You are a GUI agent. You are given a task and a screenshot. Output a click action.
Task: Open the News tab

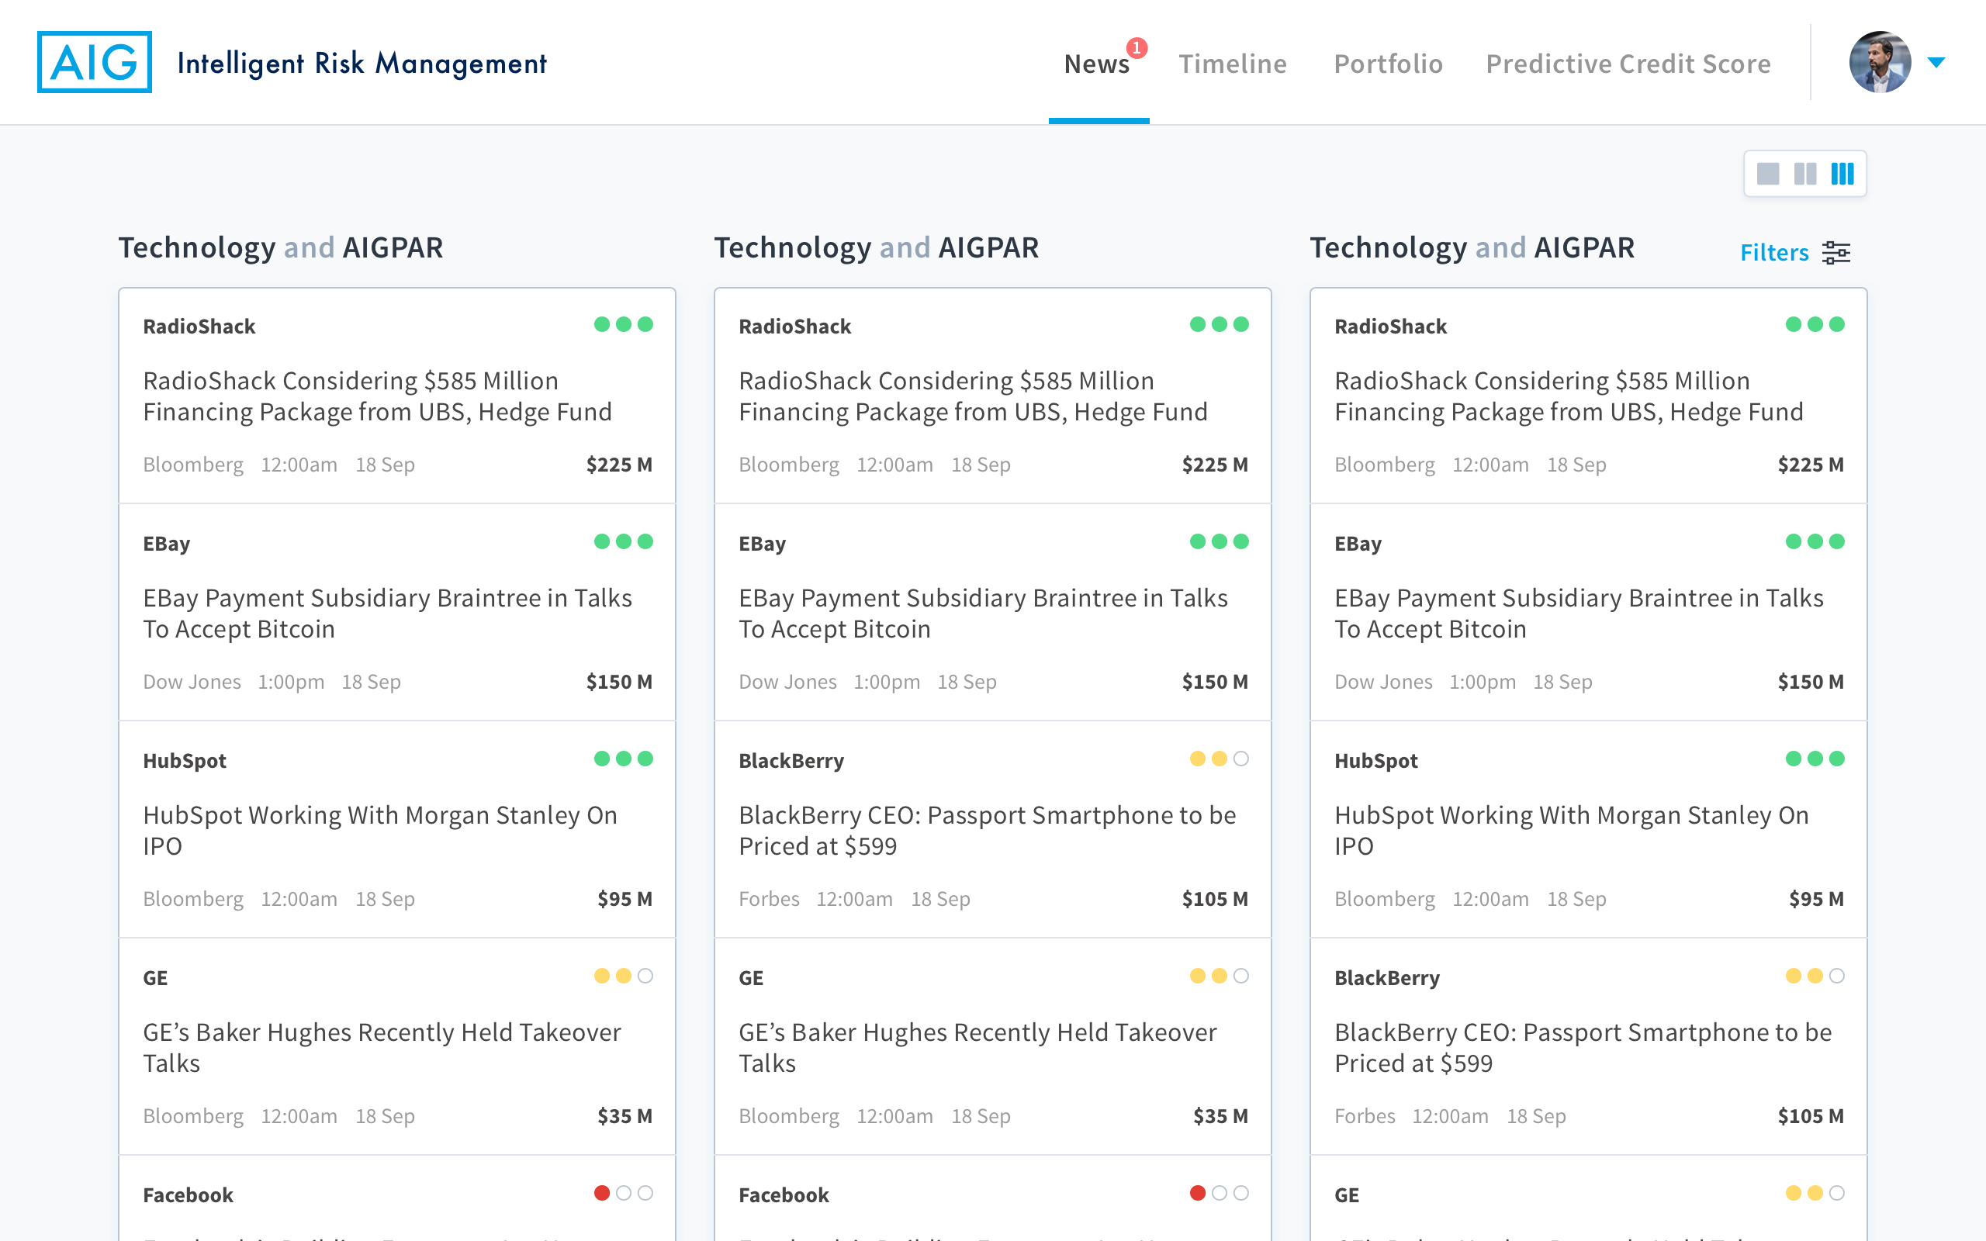1097,64
